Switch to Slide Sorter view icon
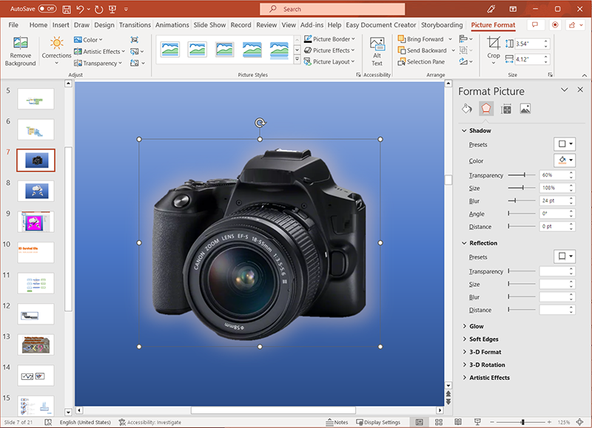592x428 pixels. pyautogui.click(x=439, y=422)
